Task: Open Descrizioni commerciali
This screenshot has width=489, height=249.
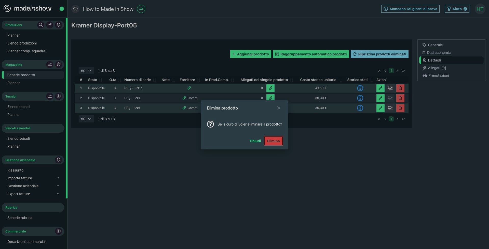Action: point(27,242)
